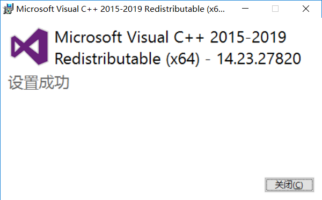Click the installer icon in title bar
Viewport: 322px width, 200px height.
[x=8, y=9]
